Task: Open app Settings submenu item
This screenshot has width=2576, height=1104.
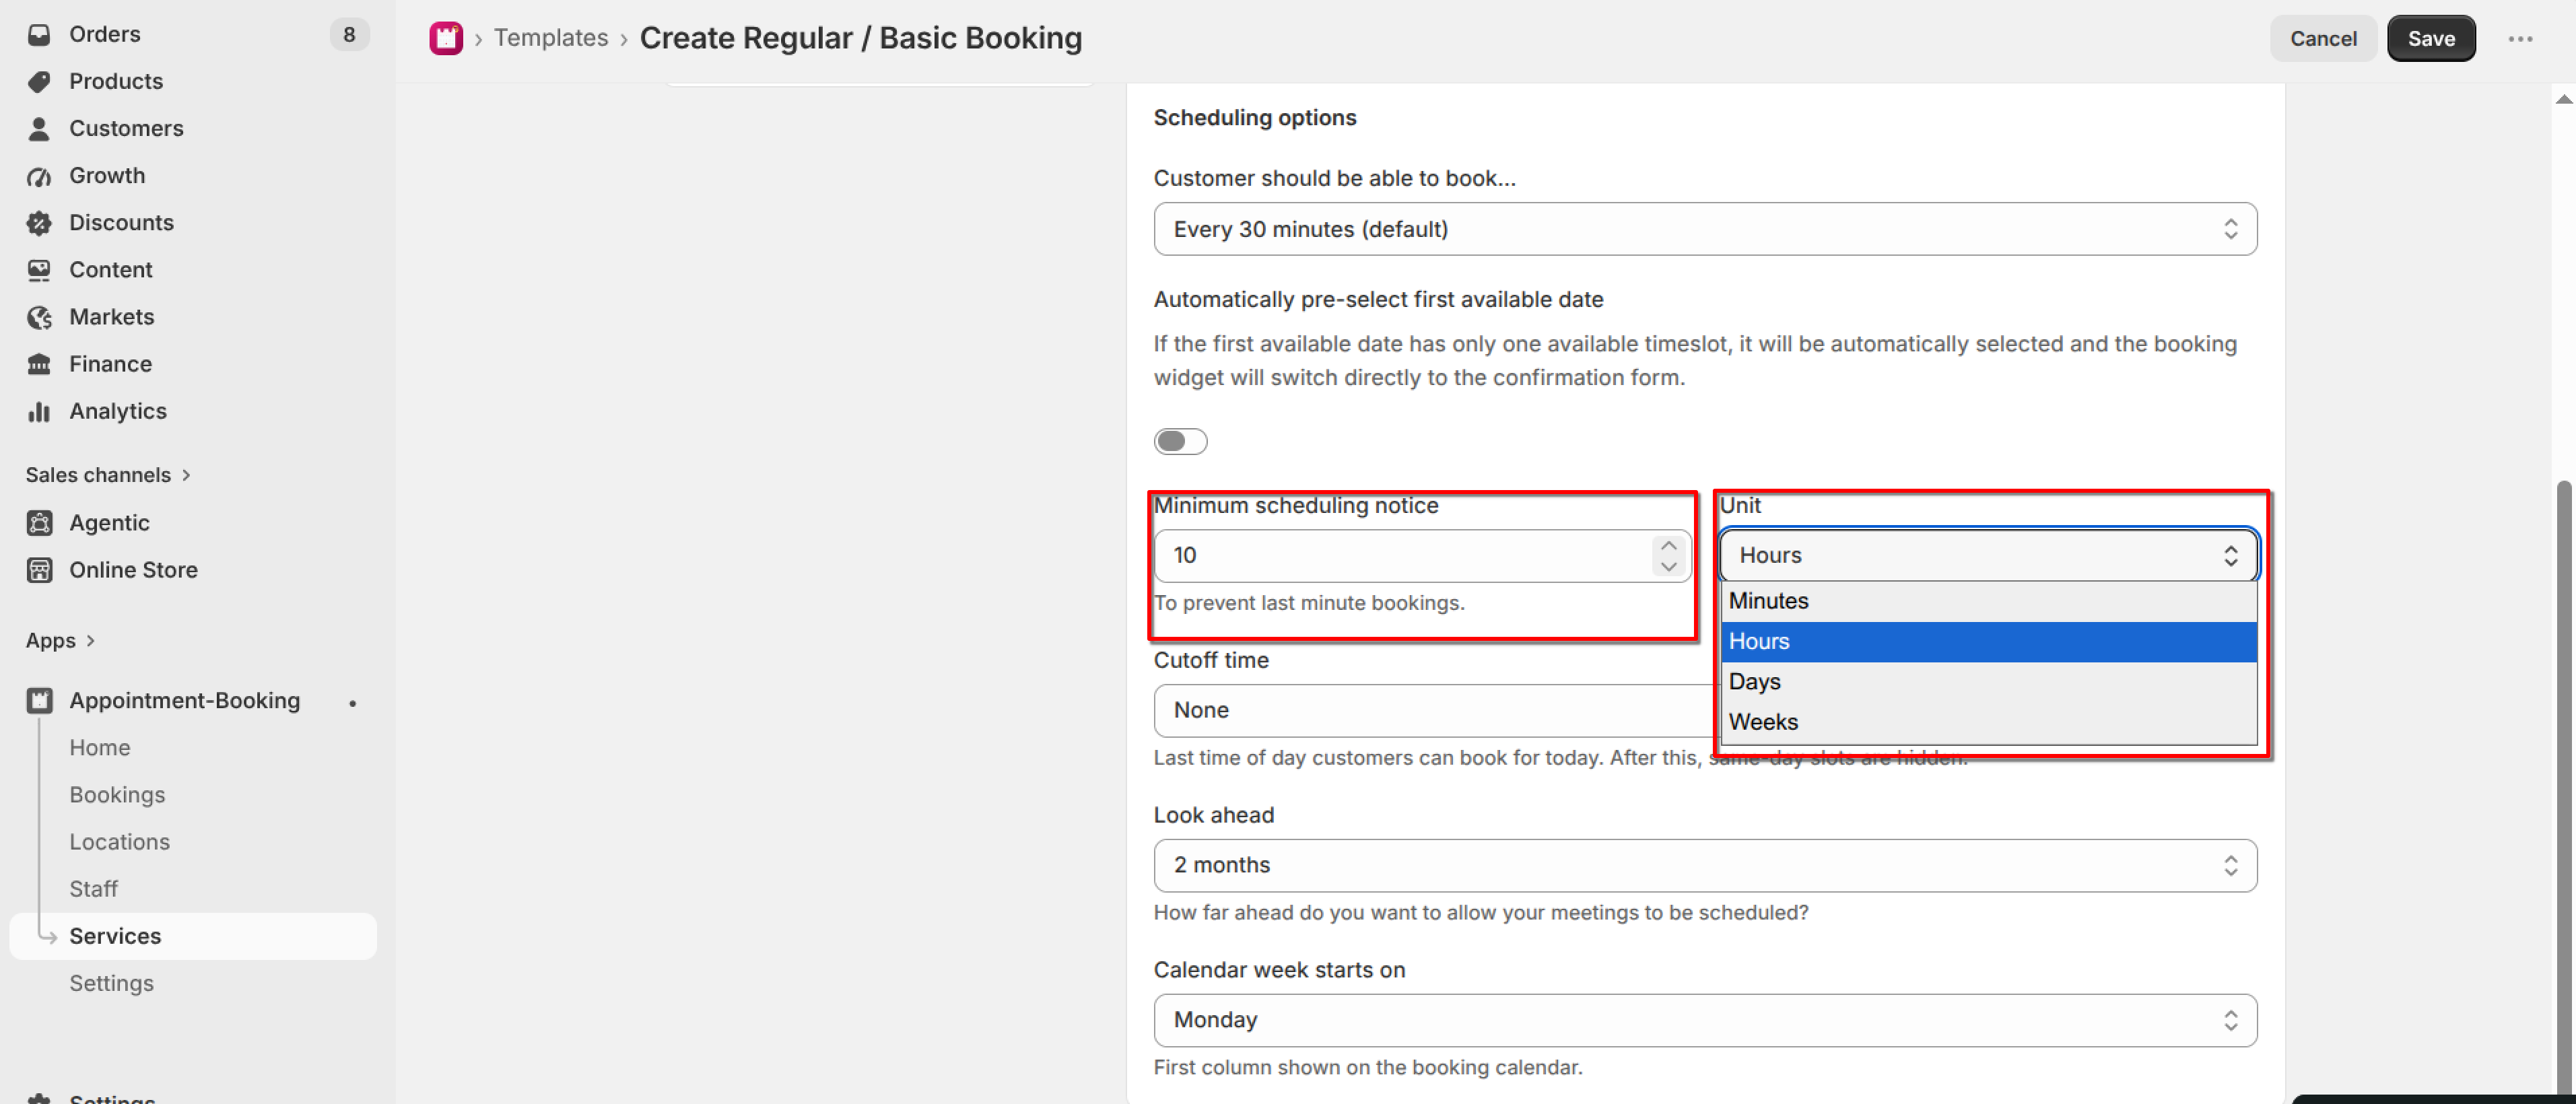Action: 111,983
